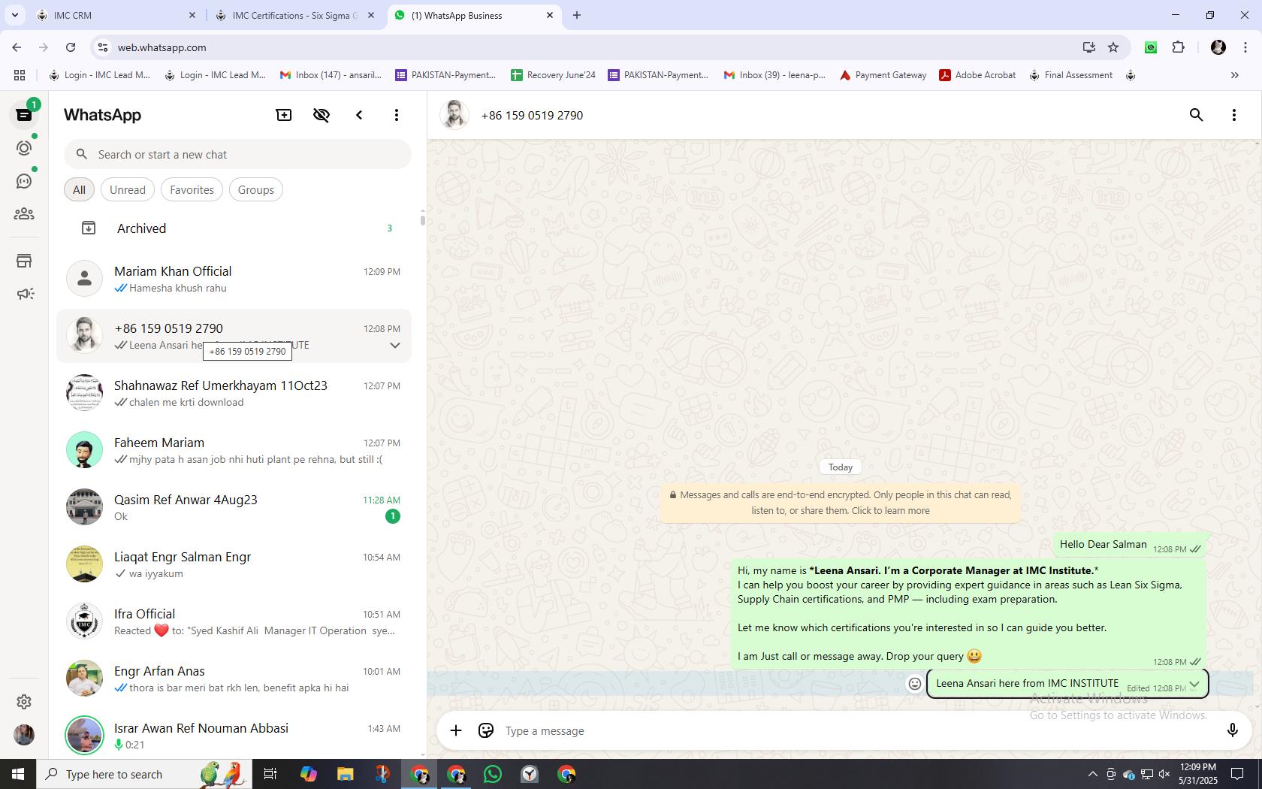Image resolution: width=1262 pixels, height=789 pixels.
Task: Open the Advertise megaphone icon
Action: [24, 294]
